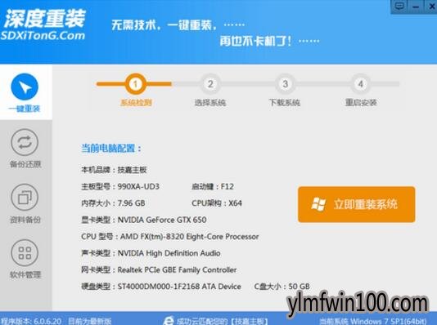Click the 成功云匹配您的【技嘉主板】 status message
This screenshot has height=325, width=437.
coord(223,321)
